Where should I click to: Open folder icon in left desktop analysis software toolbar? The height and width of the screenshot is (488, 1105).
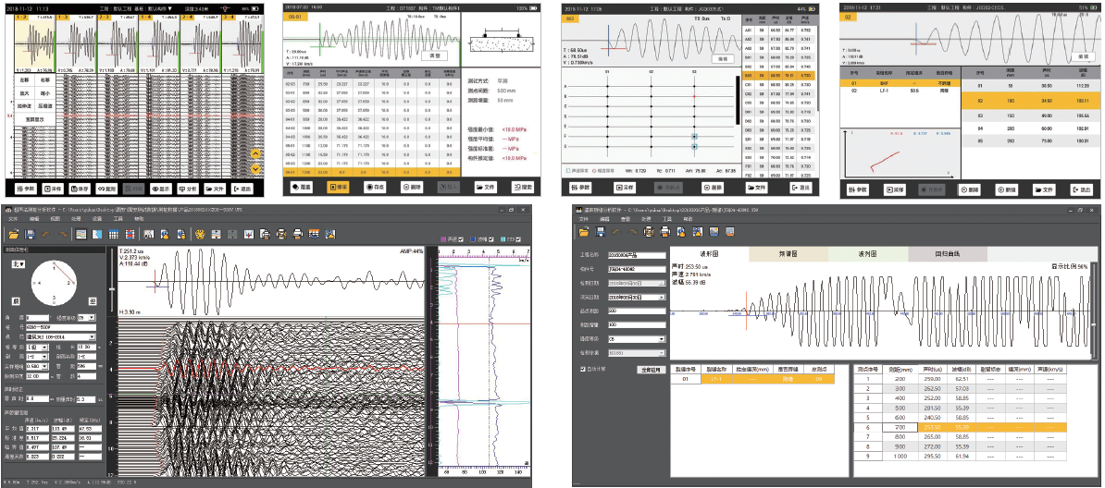tap(14, 234)
